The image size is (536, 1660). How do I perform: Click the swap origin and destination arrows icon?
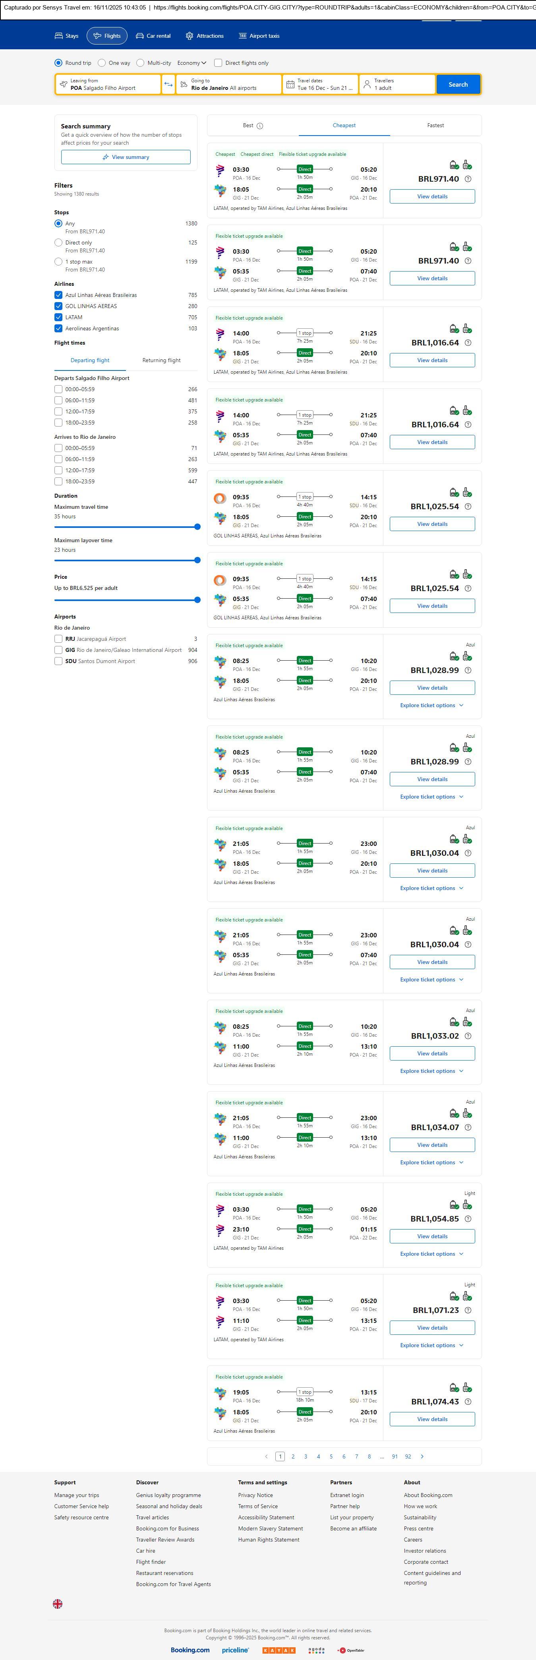(168, 84)
